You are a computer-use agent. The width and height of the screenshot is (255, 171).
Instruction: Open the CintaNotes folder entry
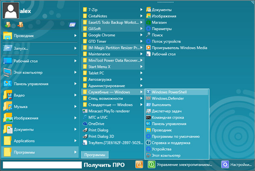(113, 16)
